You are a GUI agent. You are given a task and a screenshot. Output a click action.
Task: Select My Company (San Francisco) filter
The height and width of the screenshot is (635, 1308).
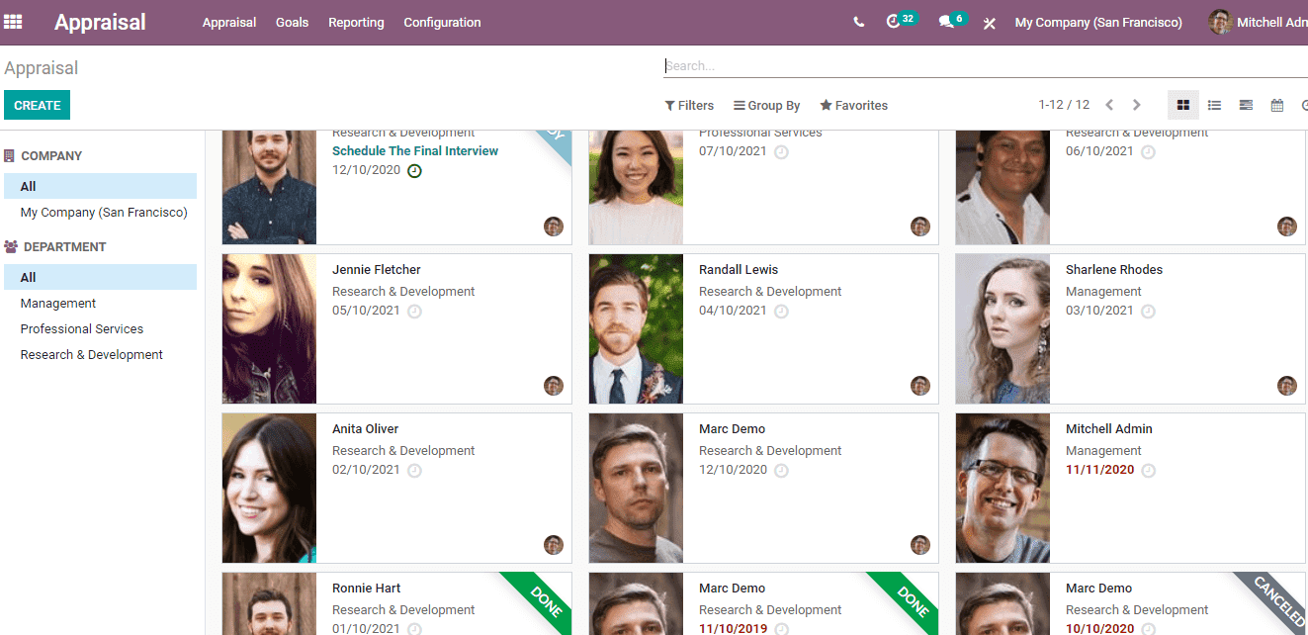tap(104, 213)
